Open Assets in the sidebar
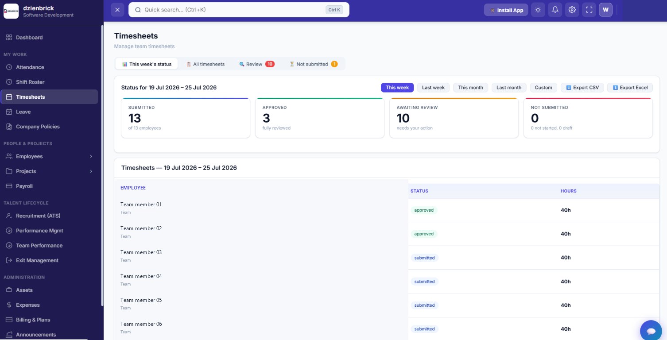Image resolution: width=667 pixels, height=340 pixels. pyautogui.click(x=49, y=290)
